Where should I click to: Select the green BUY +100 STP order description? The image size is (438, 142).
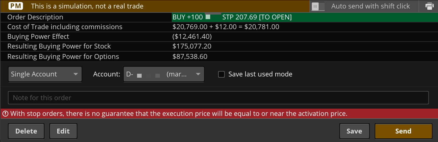(x=232, y=17)
